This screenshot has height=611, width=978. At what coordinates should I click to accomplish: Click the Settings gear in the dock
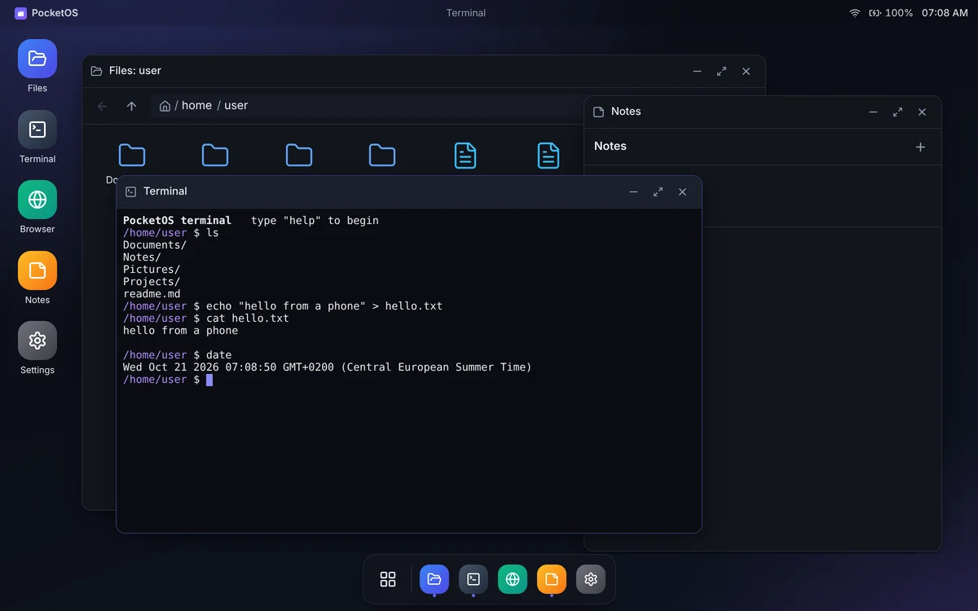[x=591, y=579]
